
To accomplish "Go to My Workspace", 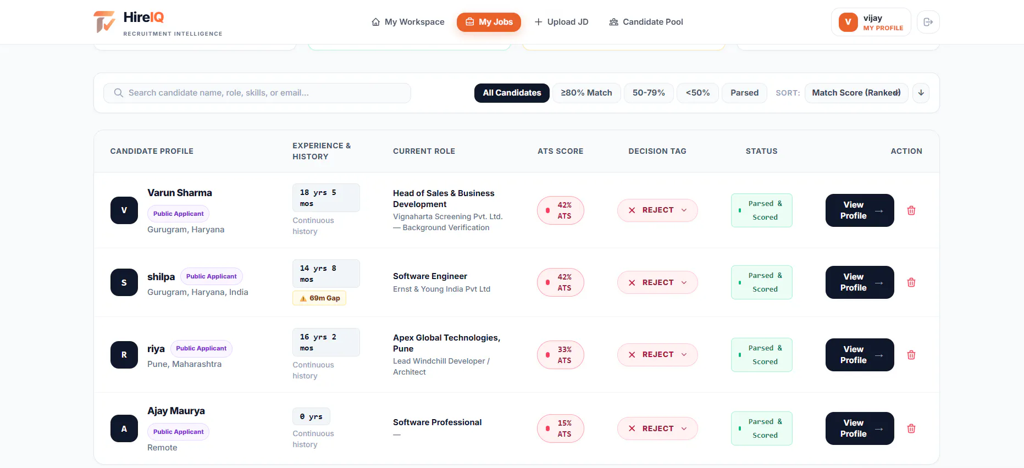I will click(408, 22).
